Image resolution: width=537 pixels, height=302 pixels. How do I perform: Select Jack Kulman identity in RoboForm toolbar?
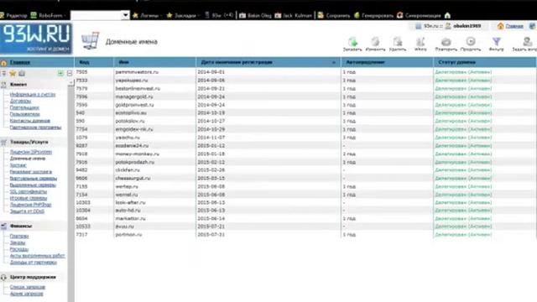tap(294, 15)
